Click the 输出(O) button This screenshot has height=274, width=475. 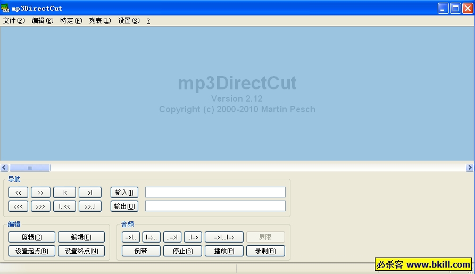pyautogui.click(x=124, y=206)
